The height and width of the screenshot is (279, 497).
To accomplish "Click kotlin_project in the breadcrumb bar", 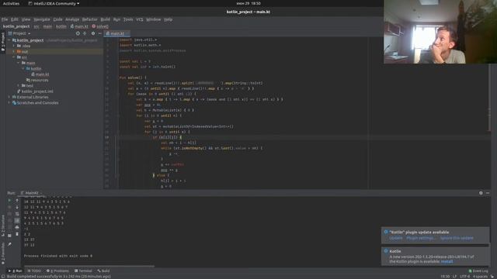I will (x=16, y=26).
